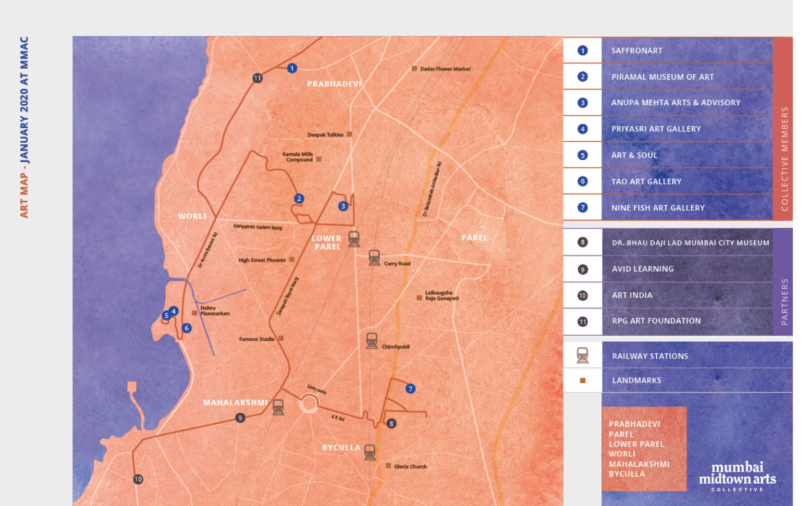Click the Curry Road station icon
The width and height of the screenshot is (810, 506).
pos(373,256)
